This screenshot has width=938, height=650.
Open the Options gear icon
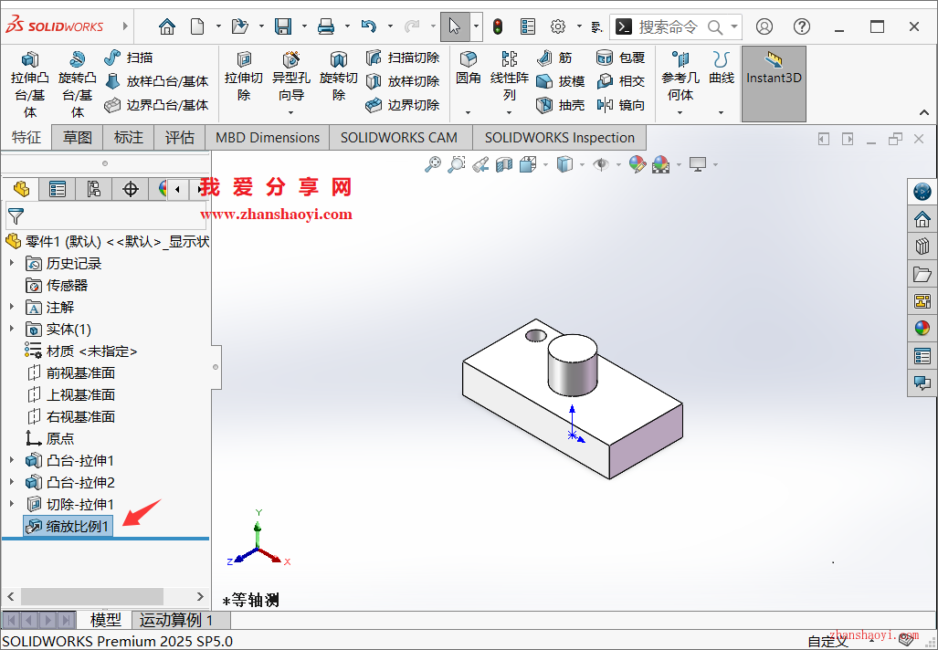558,26
